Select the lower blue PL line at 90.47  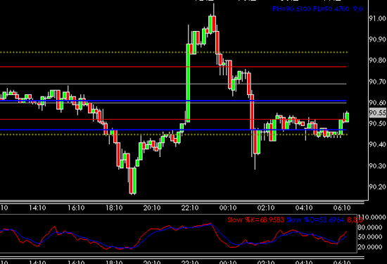click(173, 130)
